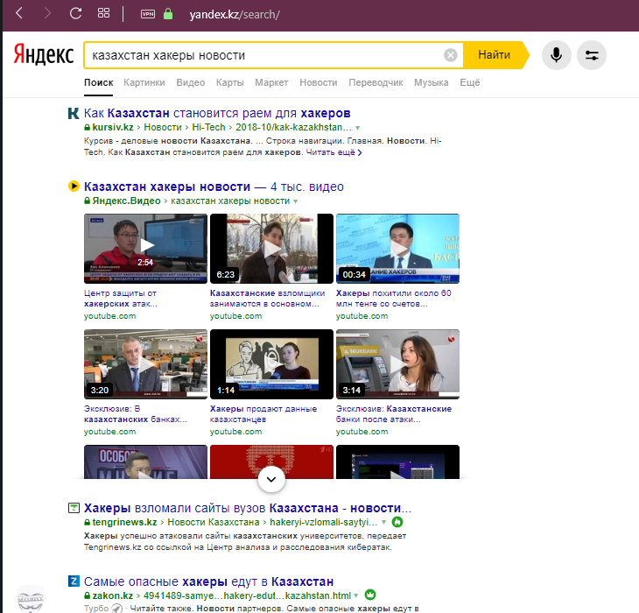Viewport: 639px width, 613px height.
Task: Click the green badge icon beside zakon.kz URL
Action: (370, 595)
